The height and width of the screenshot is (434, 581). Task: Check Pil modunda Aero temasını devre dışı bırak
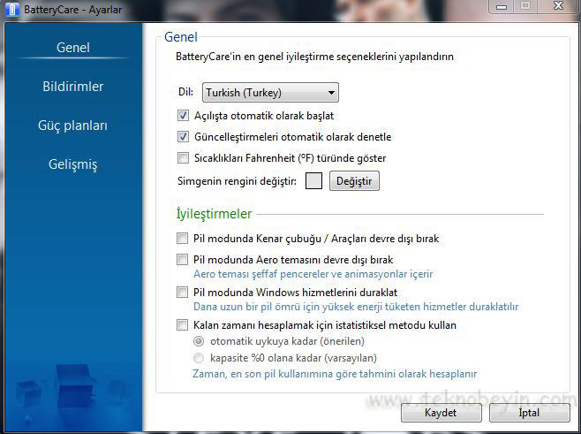[182, 259]
